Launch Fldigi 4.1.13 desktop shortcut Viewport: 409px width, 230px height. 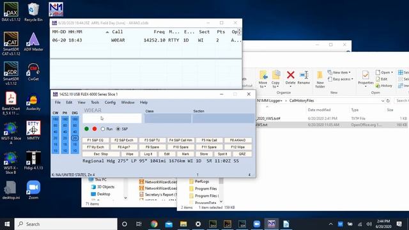click(x=33, y=160)
